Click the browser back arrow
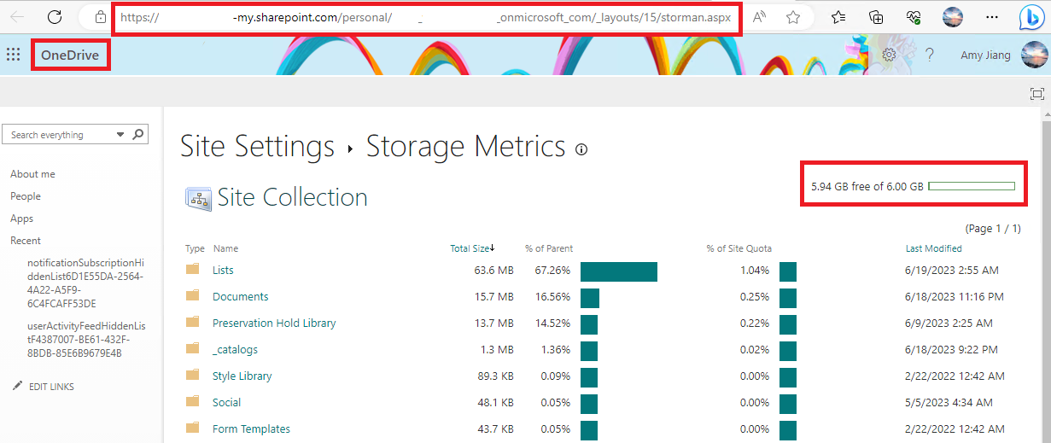This screenshot has width=1051, height=443. tap(17, 16)
